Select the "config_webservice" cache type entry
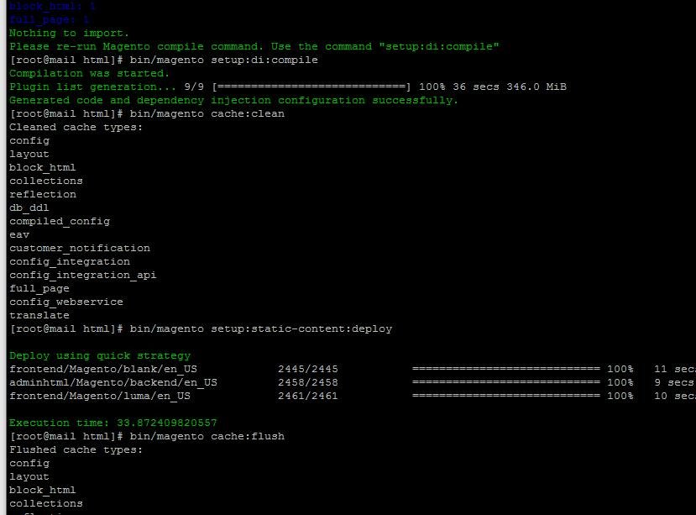The width and height of the screenshot is (696, 515). (65, 302)
